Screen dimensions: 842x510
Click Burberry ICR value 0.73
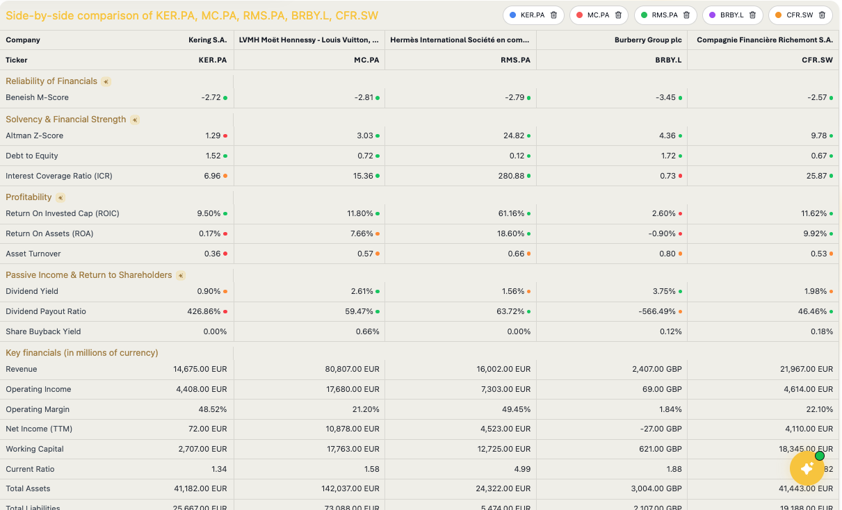667,176
